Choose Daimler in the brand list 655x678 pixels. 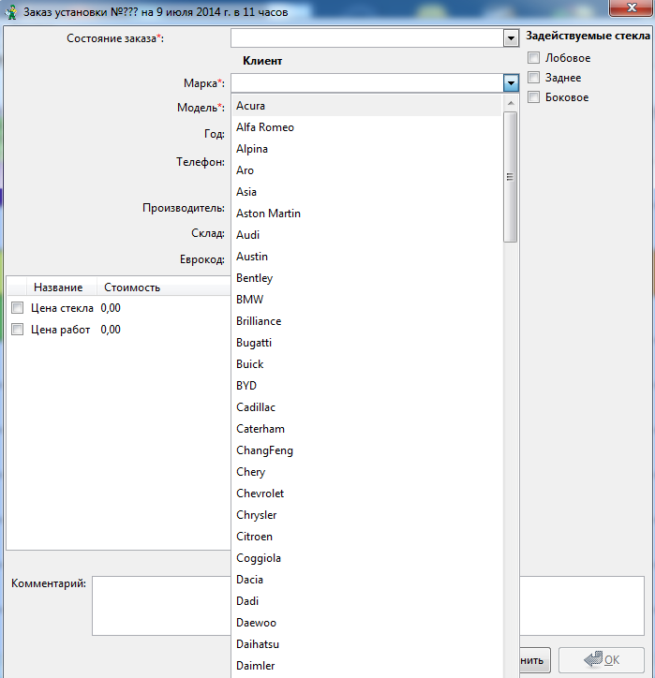[367, 666]
